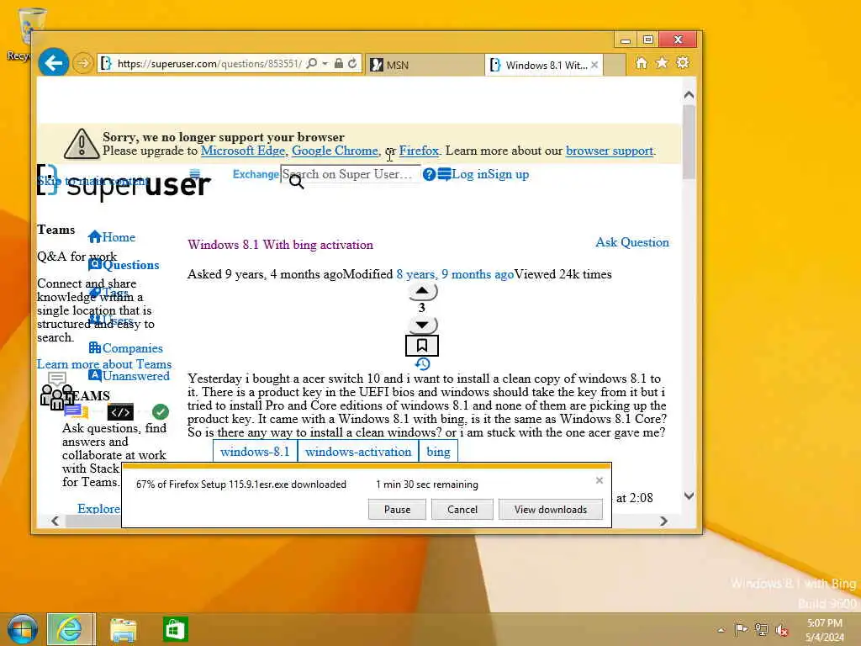The width and height of the screenshot is (861, 646).
Task: Click the windows-8.1 tag
Action: coord(255,452)
